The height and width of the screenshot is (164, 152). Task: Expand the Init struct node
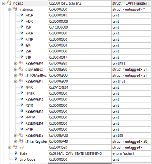click(10, 148)
